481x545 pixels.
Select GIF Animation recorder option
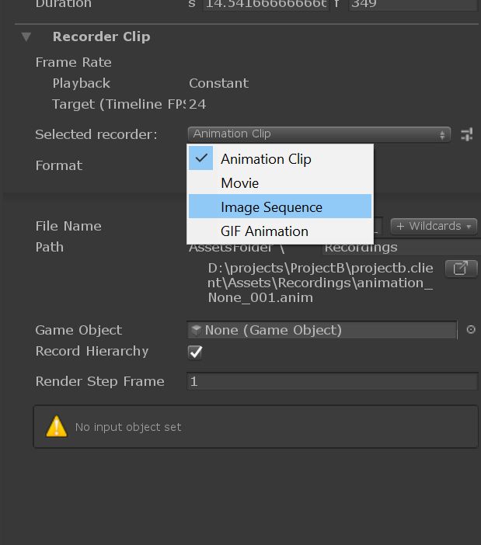click(x=264, y=231)
